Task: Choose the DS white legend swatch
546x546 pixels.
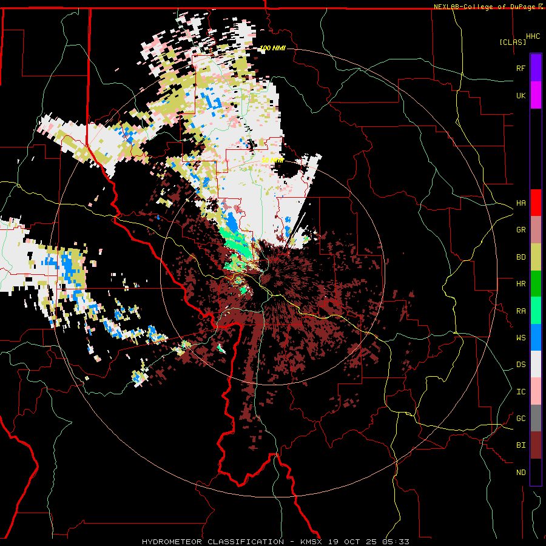Action: (x=536, y=364)
